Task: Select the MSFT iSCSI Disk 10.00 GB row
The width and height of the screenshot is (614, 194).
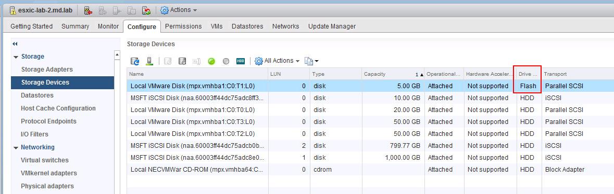Action: coord(370,98)
